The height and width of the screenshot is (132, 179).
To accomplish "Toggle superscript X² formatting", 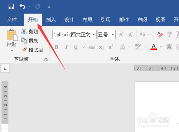I will pyautogui.click(x=111, y=47).
